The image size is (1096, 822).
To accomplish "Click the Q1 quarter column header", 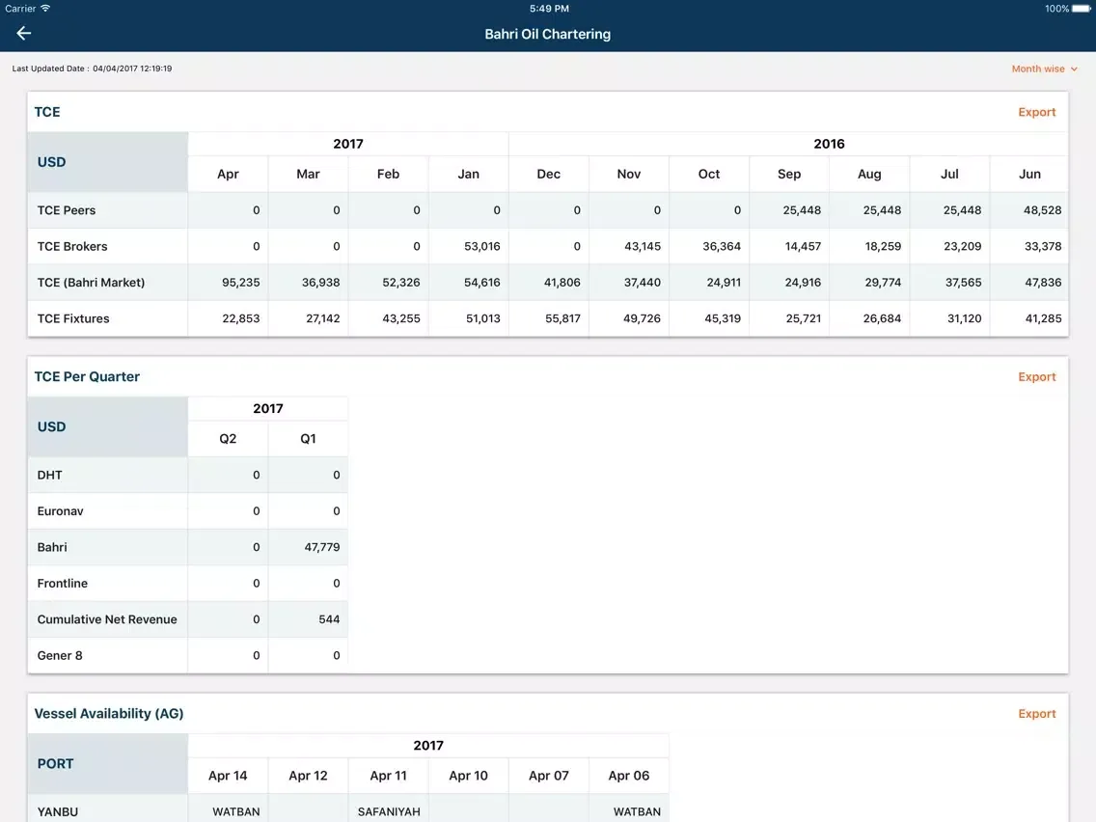I will (x=309, y=439).
